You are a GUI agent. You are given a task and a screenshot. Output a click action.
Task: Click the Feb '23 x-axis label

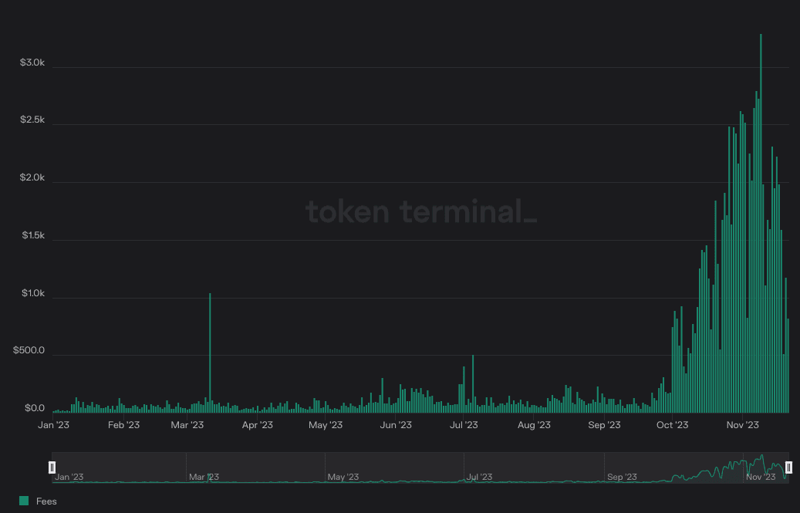point(123,425)
